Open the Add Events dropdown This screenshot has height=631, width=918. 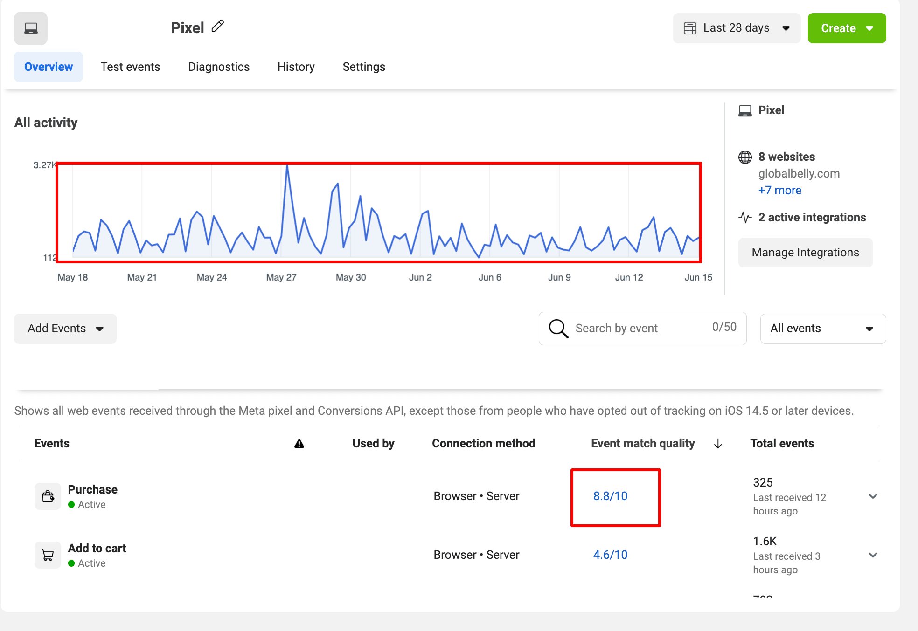click(x=65, y=329)
